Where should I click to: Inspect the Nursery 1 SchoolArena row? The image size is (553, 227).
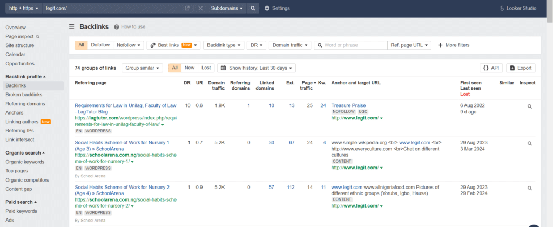coord(529,143)
